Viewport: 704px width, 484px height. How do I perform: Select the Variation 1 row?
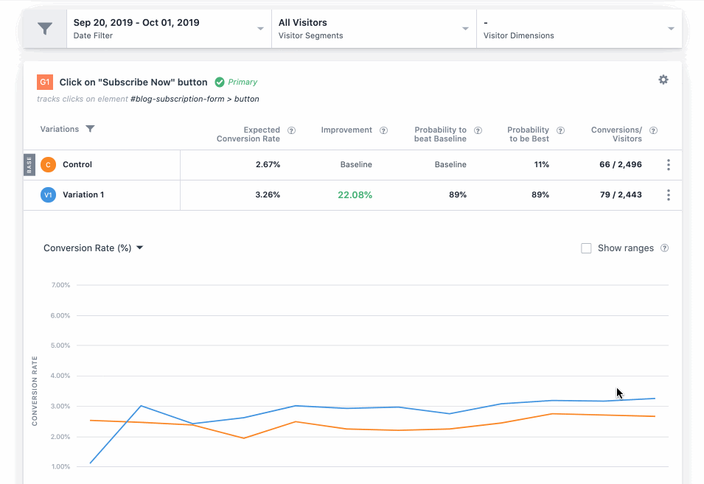click(352, 194)
